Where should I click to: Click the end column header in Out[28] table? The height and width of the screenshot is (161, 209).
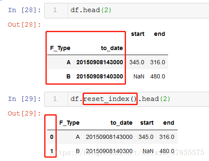pyautogui.click(x=159, y=34)
